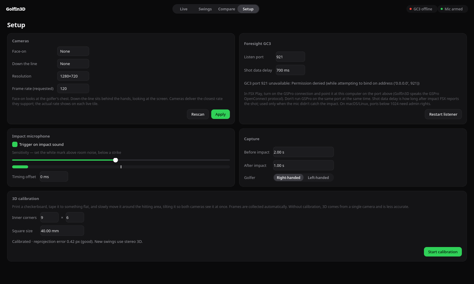Click the GC3 port 921 unavailable error text
The image size is (474, 284).
tap(332, 83)
